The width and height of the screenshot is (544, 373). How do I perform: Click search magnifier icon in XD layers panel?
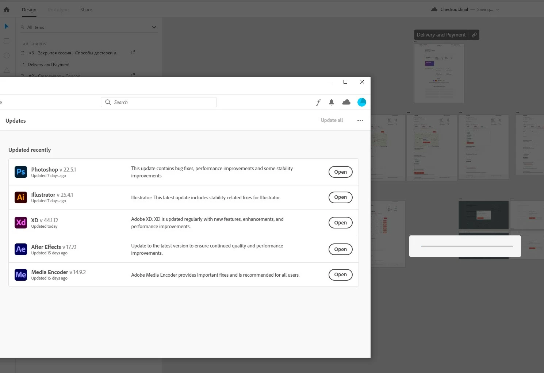22,27
